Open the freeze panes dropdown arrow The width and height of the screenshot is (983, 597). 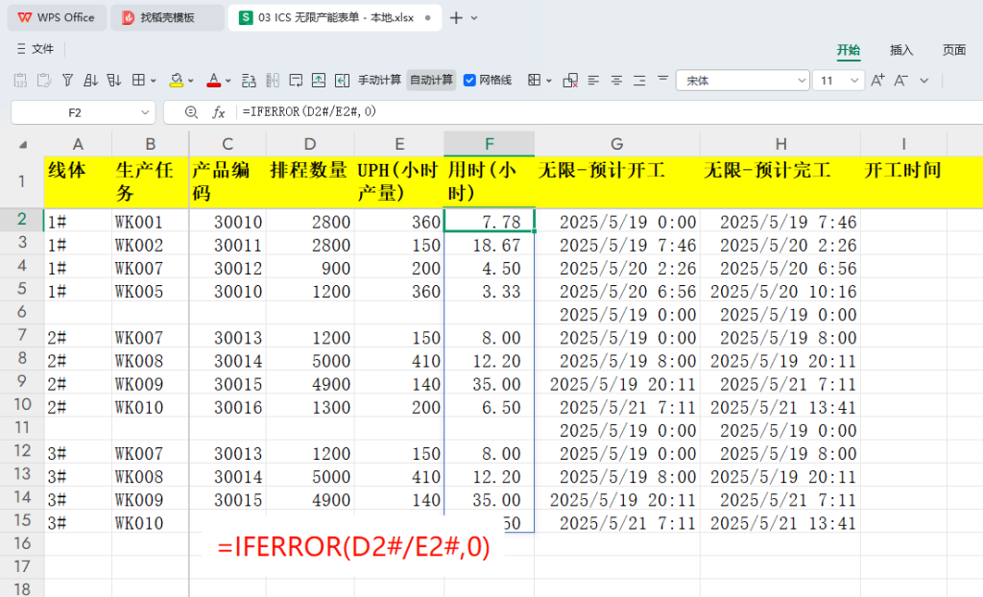[x=549, y=81]
